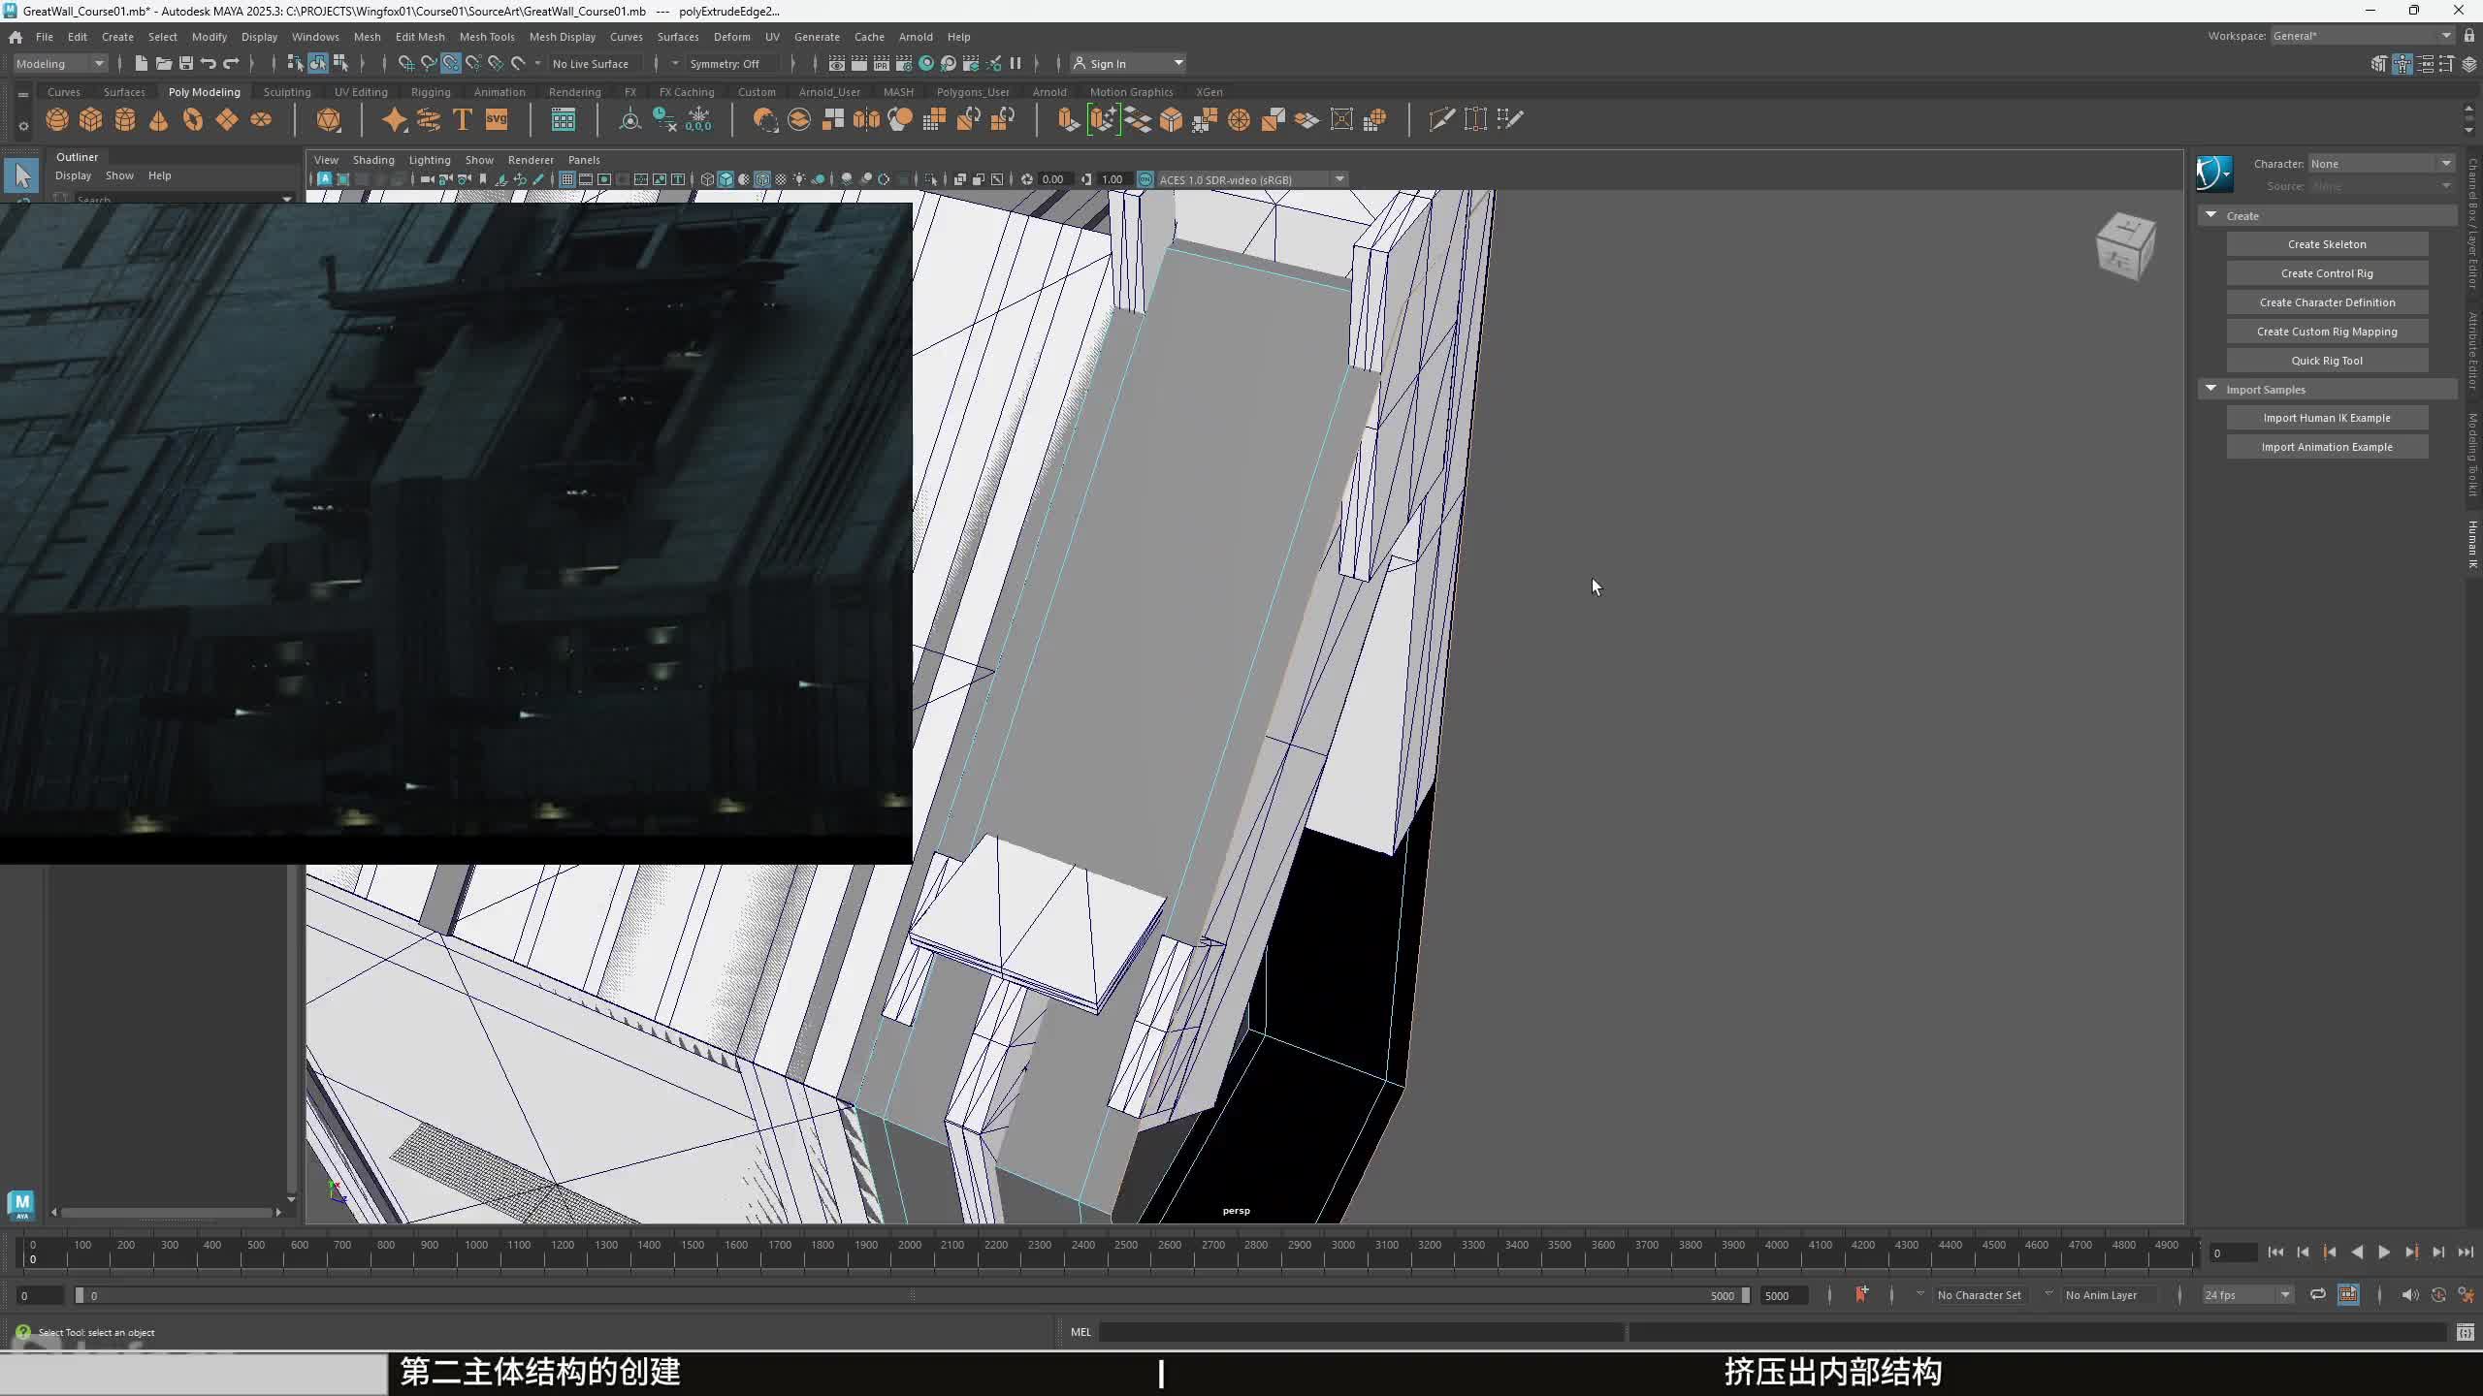Click the SVG import shelf icon
Image resolution: width=2483 pixels, height=1396 pixels.
click(x=497, y=119)
